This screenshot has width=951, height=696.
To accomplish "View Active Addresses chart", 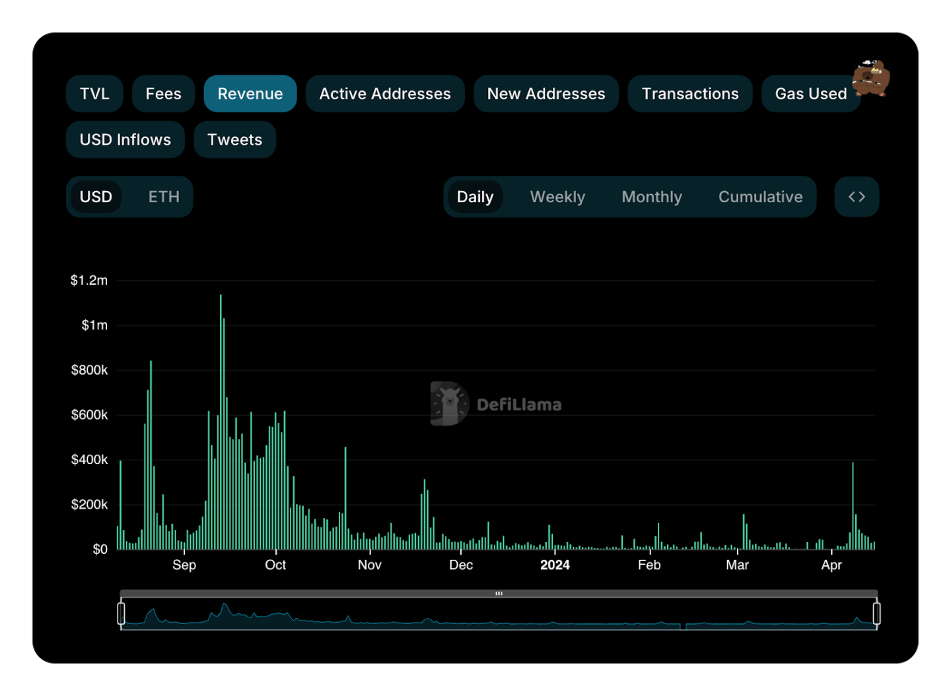I will pos(385,94).
